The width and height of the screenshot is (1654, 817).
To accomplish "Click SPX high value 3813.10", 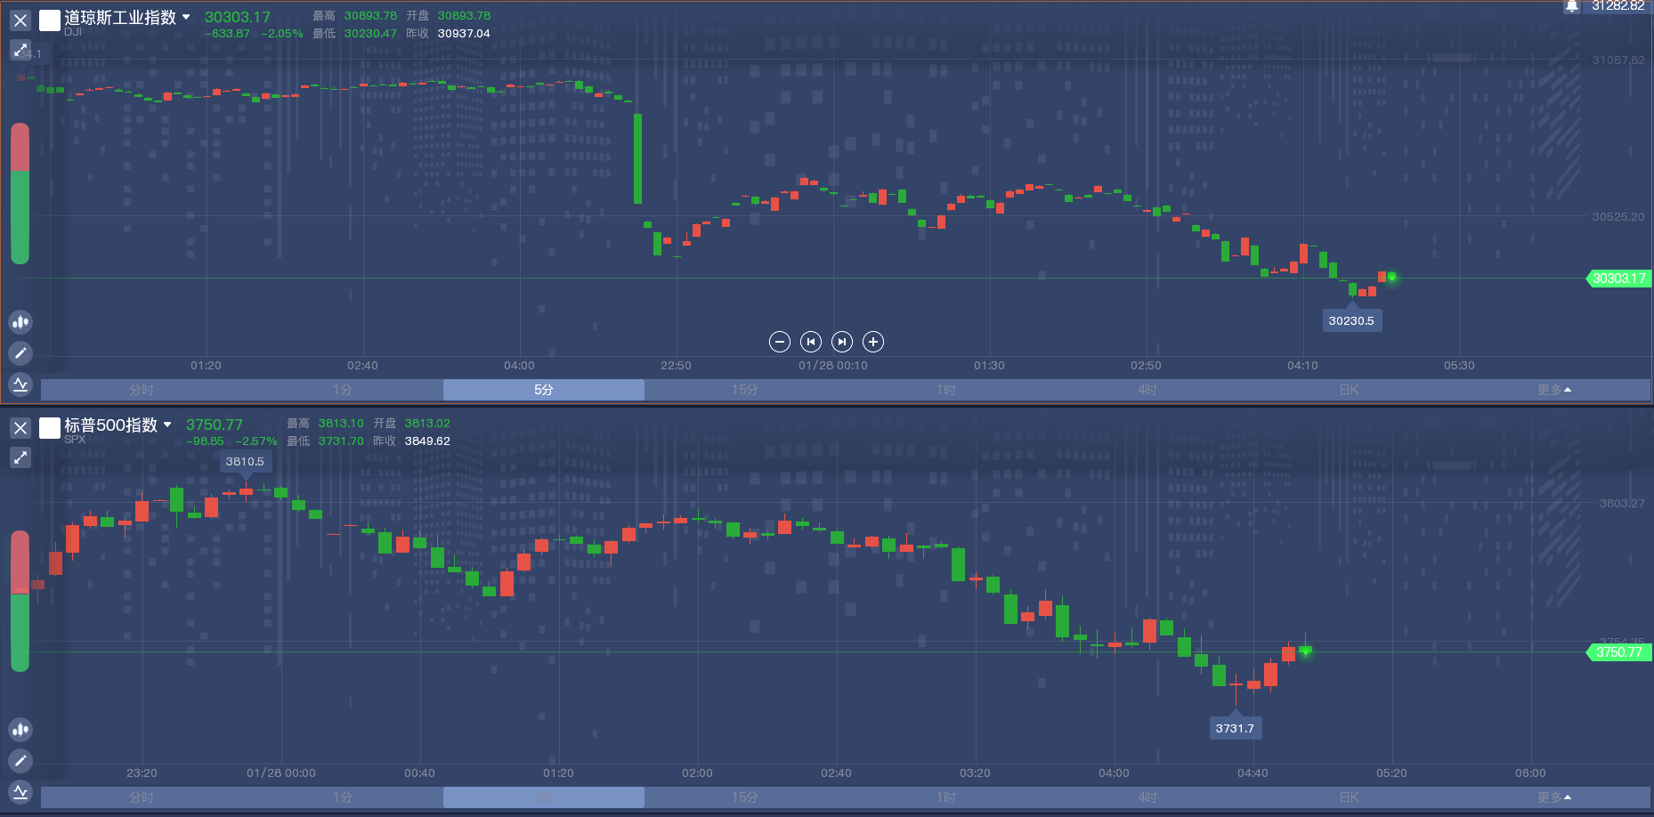I will [341, 424].
